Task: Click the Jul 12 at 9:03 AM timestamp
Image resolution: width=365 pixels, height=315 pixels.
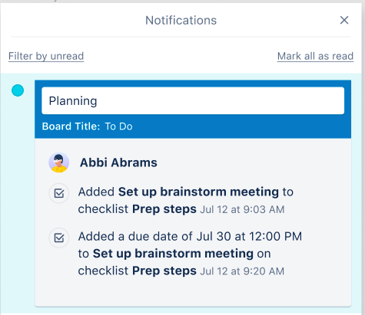Action: tap(242, 209)
